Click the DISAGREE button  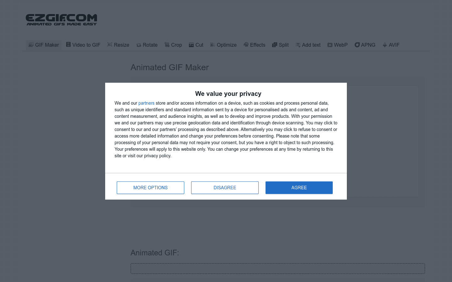coord(225,187)
